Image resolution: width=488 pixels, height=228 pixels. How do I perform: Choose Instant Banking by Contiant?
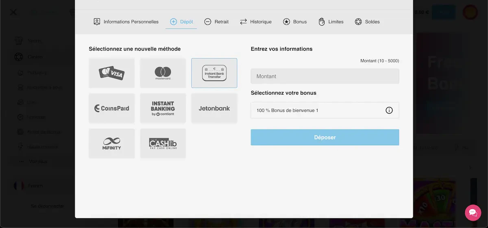[x=163, y=108]
